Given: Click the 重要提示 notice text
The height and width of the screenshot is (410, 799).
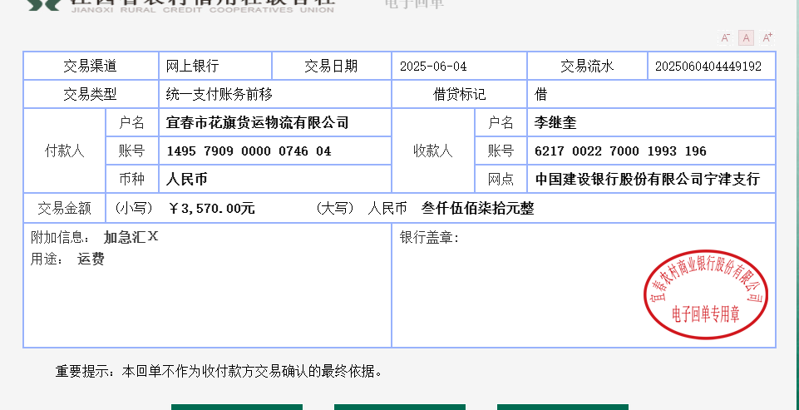Looking at the screenshot, I should point(219,372).
